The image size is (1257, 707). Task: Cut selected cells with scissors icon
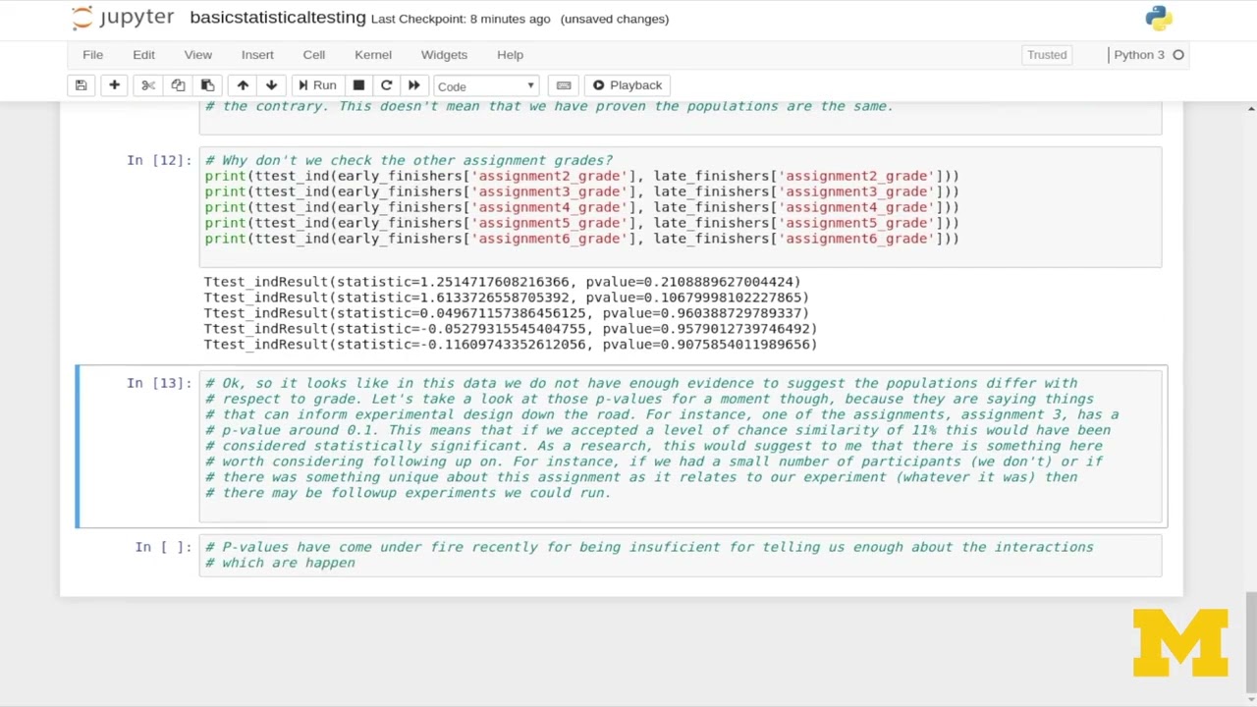148,85
